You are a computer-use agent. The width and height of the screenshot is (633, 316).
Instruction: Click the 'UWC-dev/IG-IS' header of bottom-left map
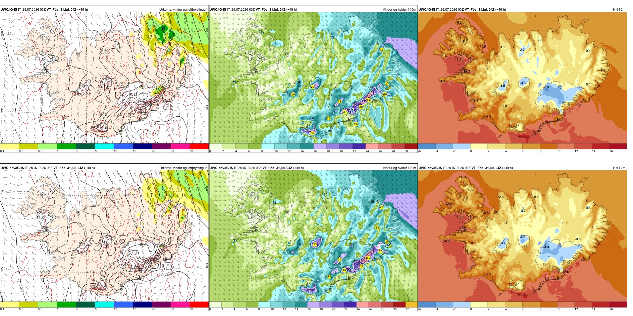point(12,168)
